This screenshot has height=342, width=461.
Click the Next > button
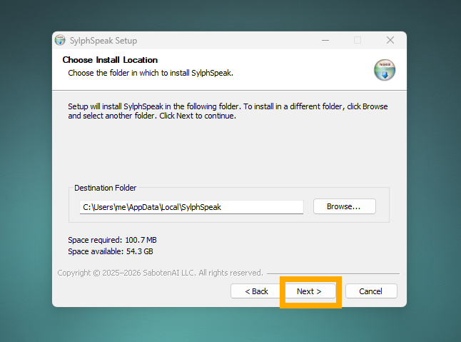coord(310,291)
